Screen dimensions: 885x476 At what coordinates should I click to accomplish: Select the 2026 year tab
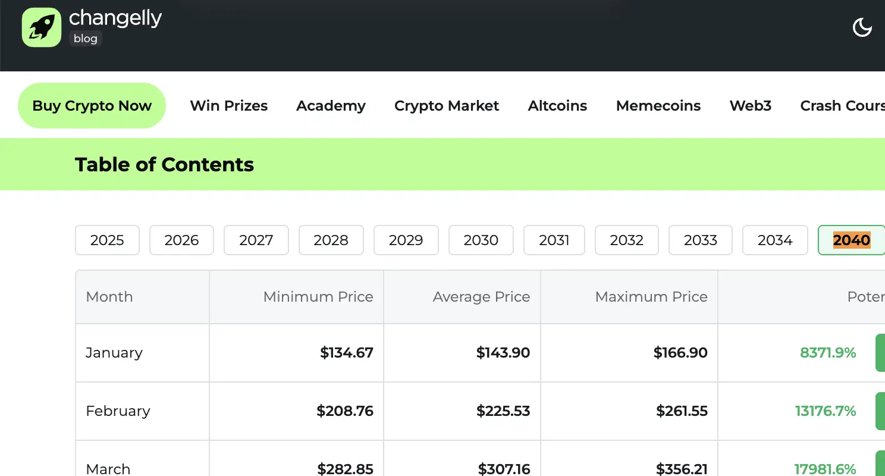pos(181,240)
